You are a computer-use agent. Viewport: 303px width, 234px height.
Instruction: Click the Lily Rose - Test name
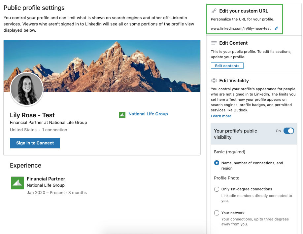tap(32, 115)
